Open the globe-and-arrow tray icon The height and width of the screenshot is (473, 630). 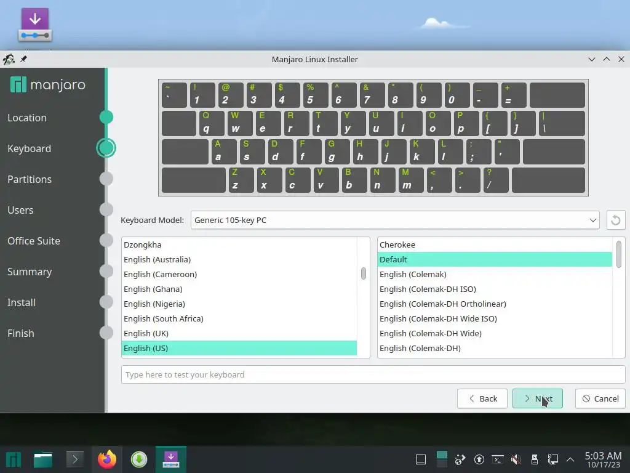[460, 459]
